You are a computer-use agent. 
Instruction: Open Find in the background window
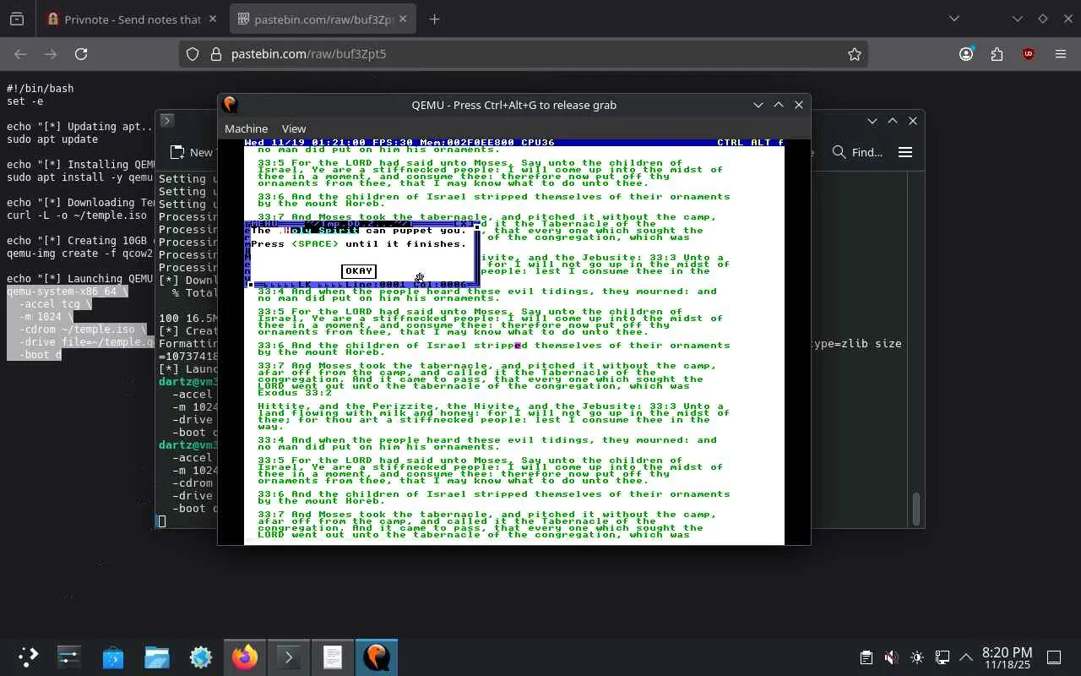858,152
